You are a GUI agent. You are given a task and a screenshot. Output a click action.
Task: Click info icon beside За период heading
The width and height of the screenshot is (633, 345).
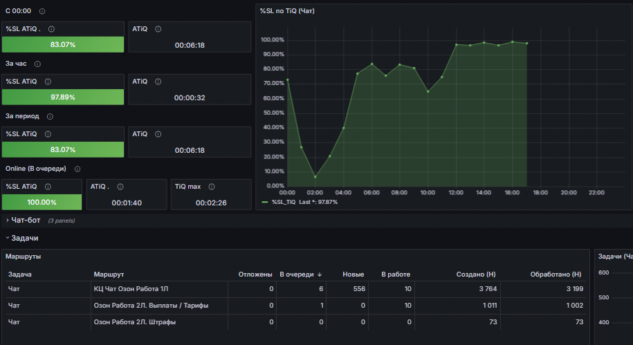50,116
